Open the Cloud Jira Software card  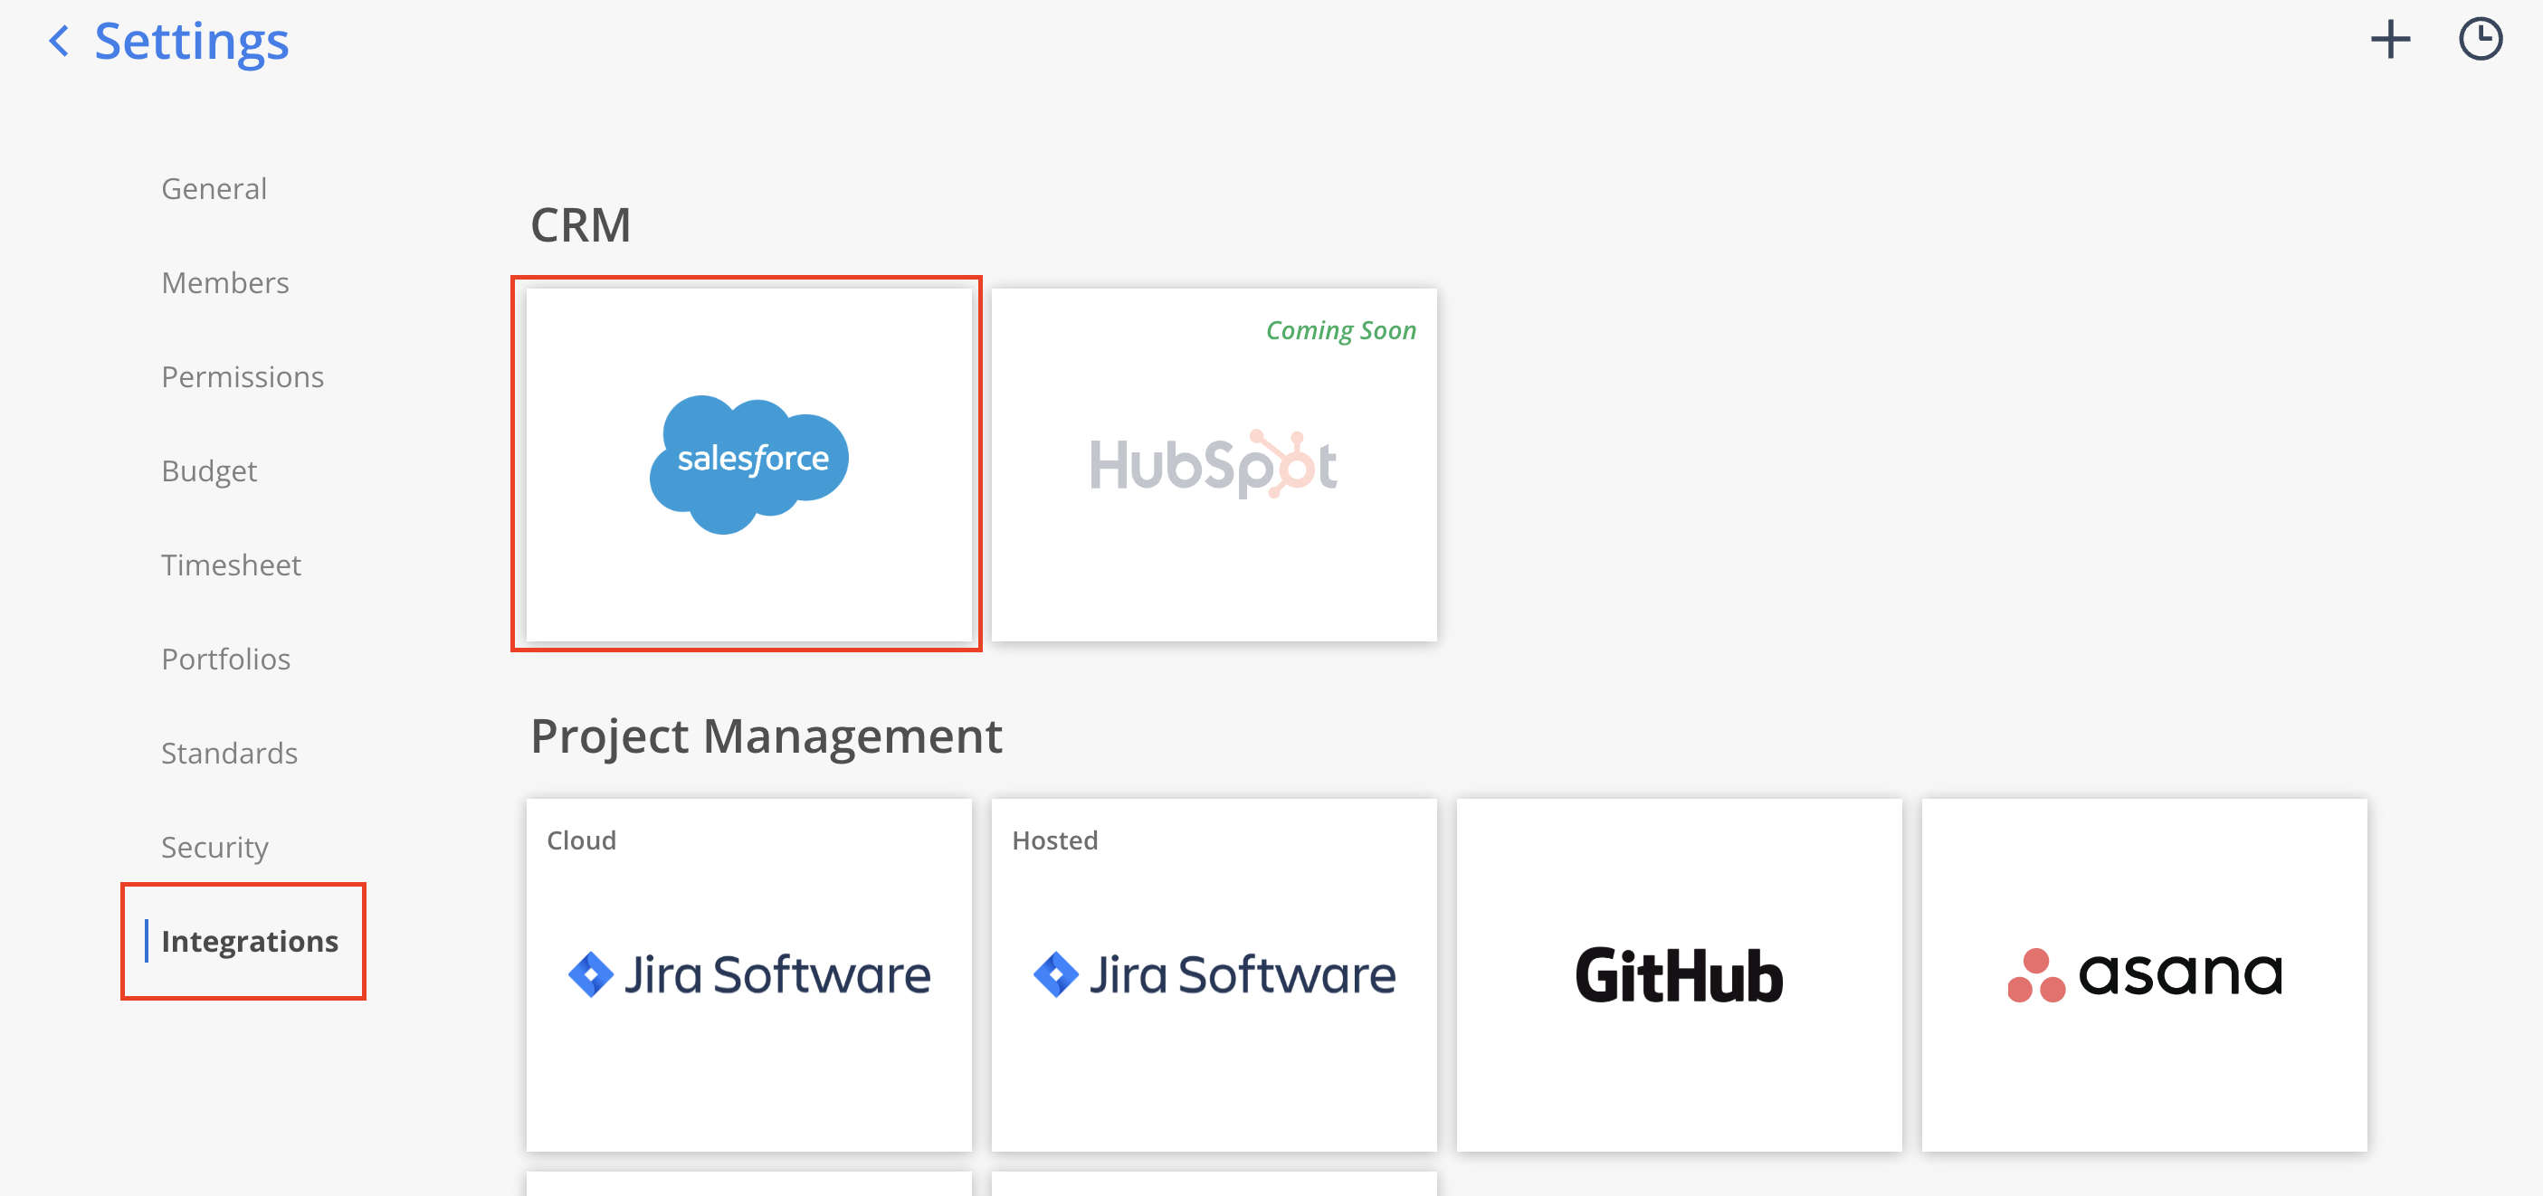click(x=748, y=974)
